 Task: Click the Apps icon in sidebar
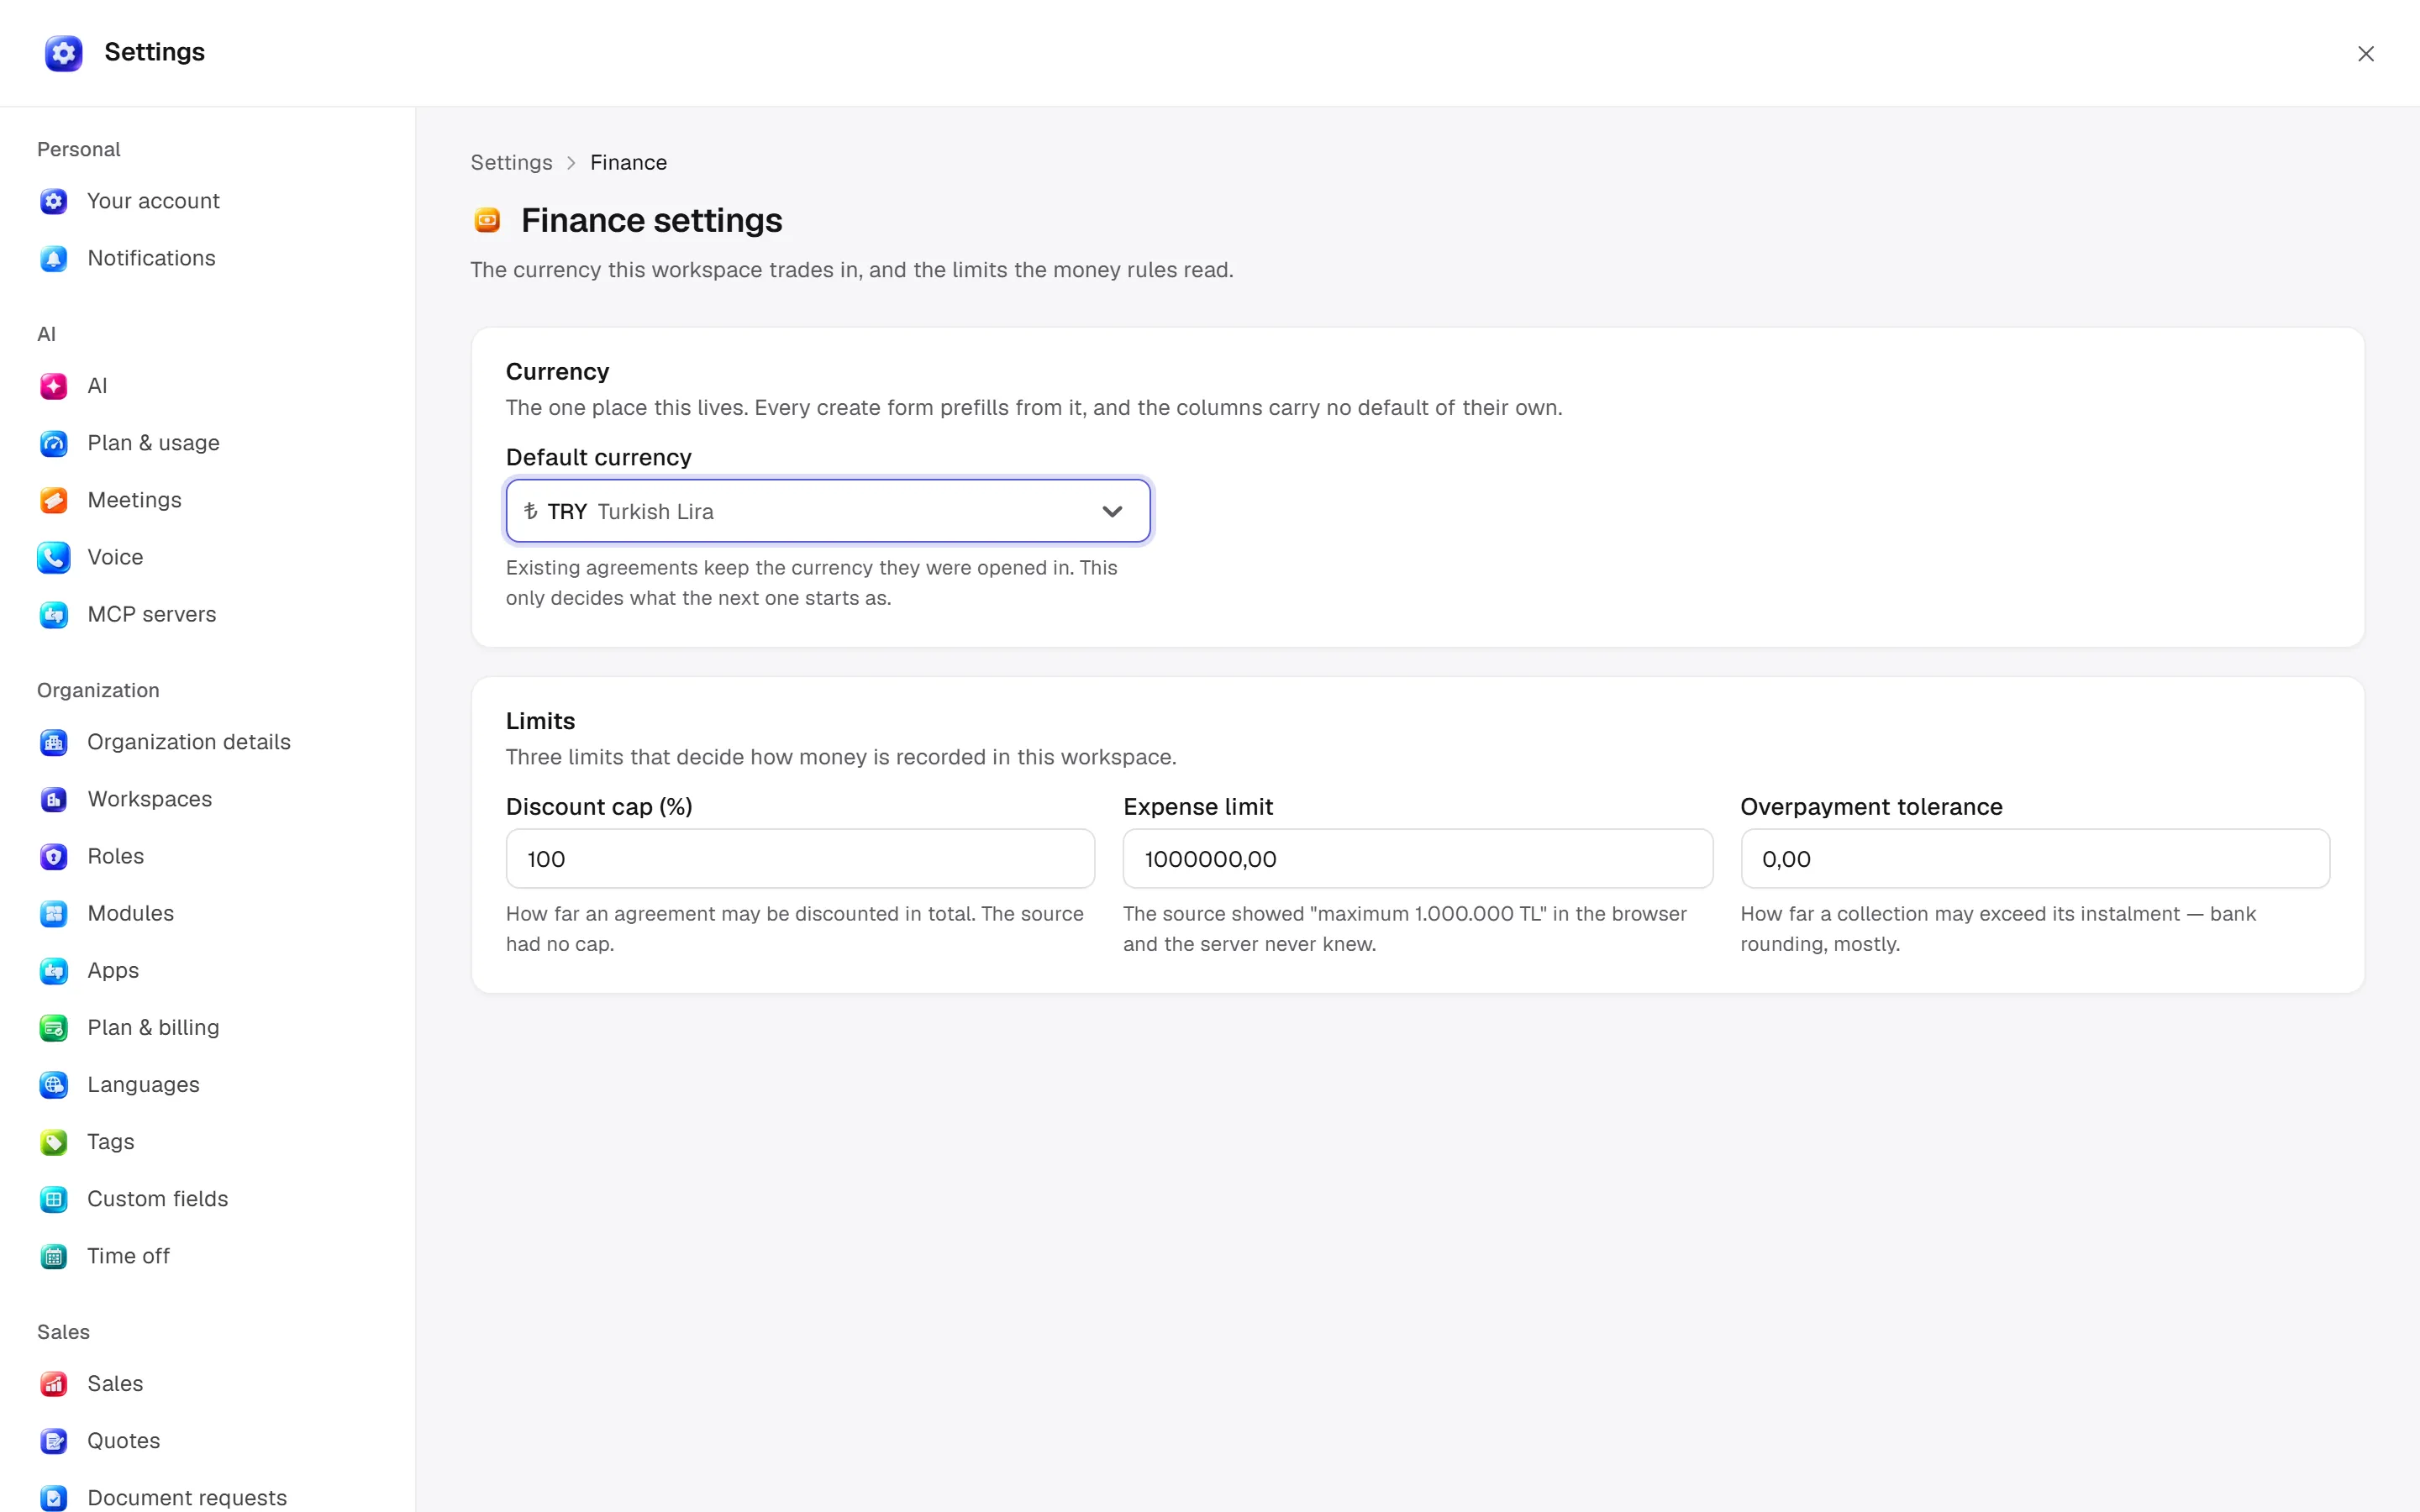pos(54,970)
